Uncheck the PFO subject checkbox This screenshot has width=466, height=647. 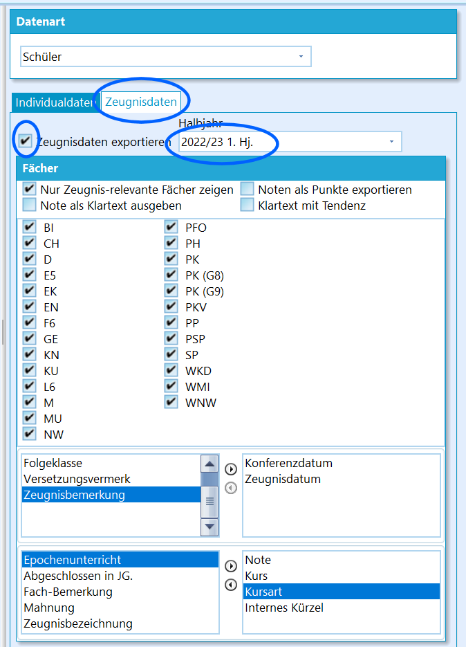(171, 228)
